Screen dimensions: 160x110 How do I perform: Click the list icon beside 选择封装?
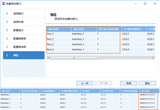tap(7, 22)
